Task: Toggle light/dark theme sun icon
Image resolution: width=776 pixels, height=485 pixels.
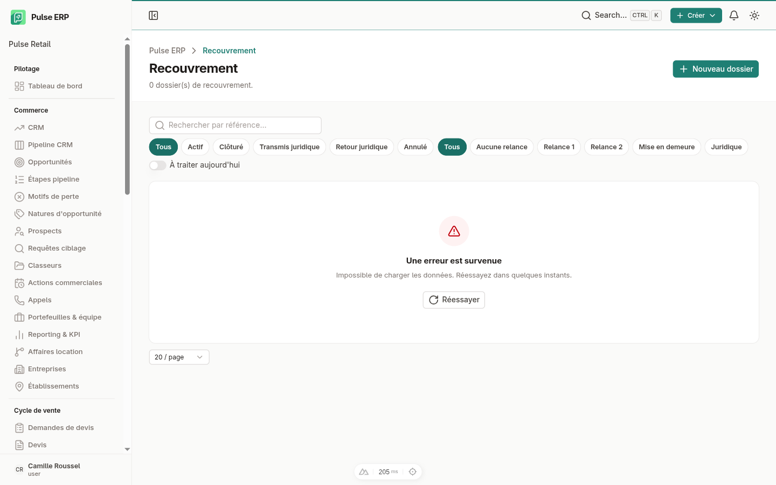Action: pos(754,16)
